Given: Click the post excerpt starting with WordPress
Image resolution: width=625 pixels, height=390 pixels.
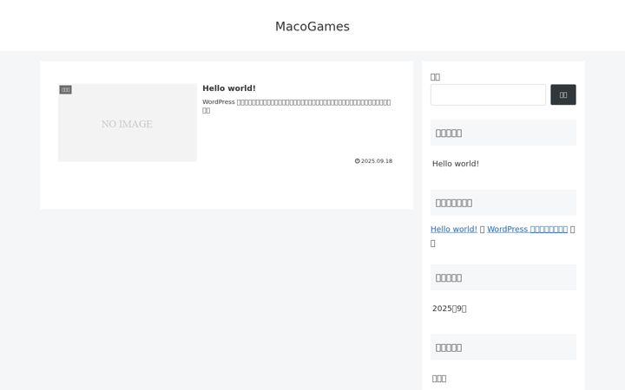Looking at the screenshot, I should click(297, 106).
